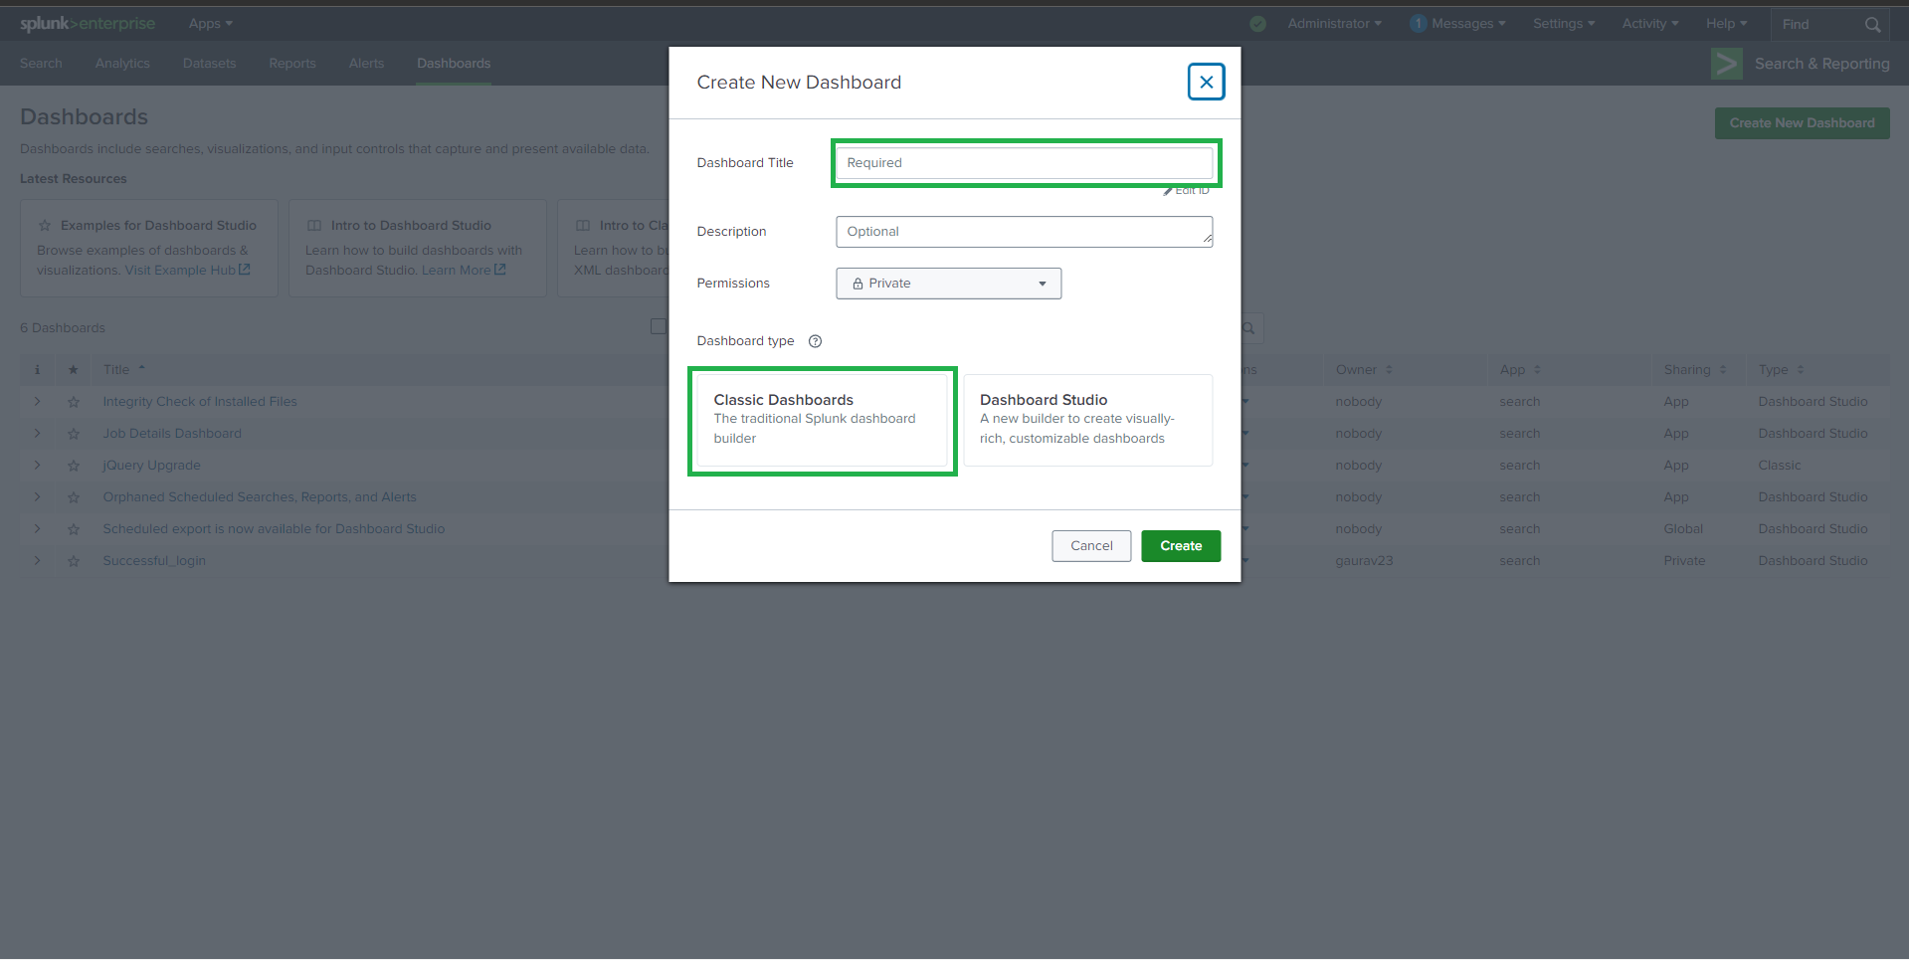The width and height of the screenshot is (1909, 960).
Task: Click the external link icon beside Learn More
Action: tap(500, 270)
